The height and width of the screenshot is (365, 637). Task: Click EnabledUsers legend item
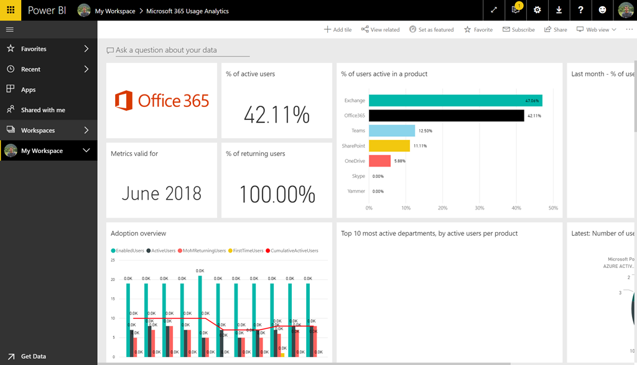pyautogui.click(x=128, y=251)
